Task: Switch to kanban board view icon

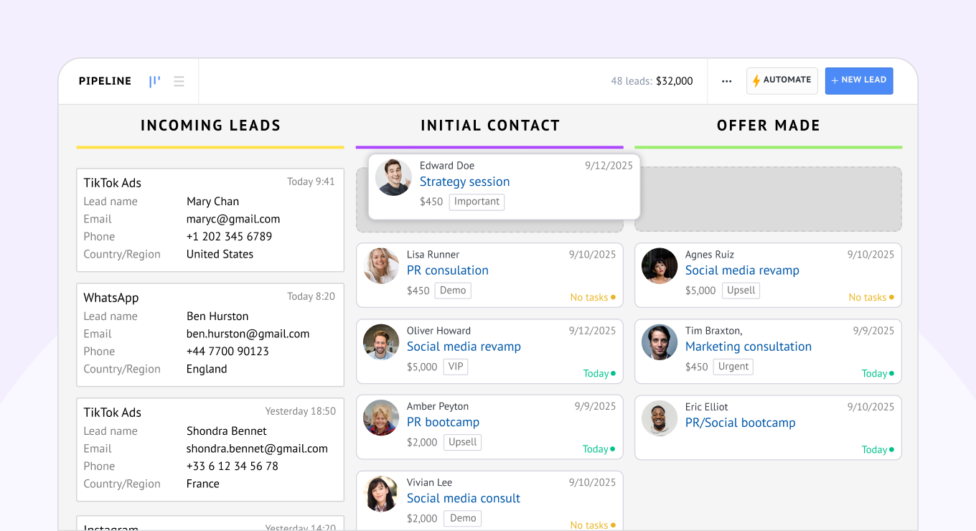Action: pos(154,81)
